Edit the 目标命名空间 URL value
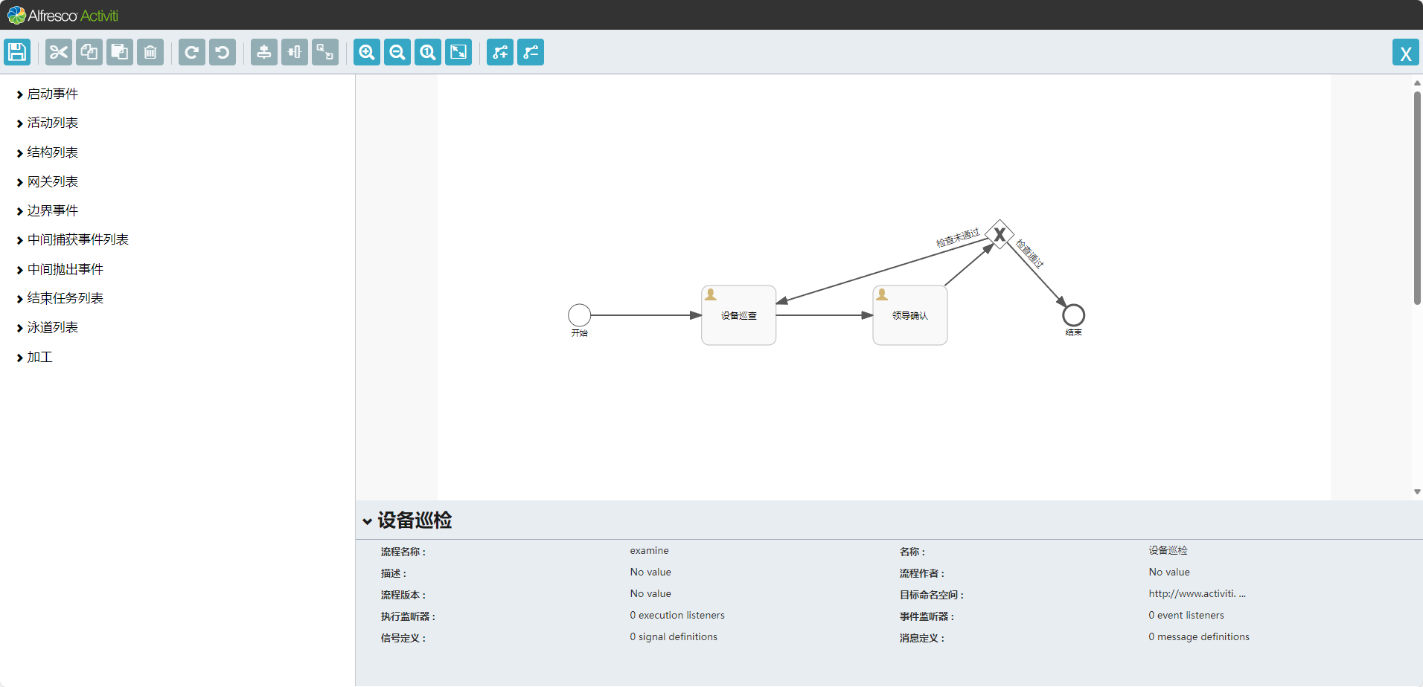This screenshot has width=1423, height=687. click(x=1197, y=594)
